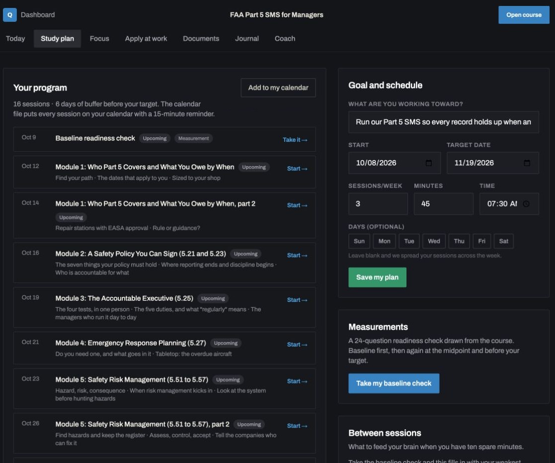Toggle the Sat day chip
The height and width of the screenshot is (463, 555).
click(504, 241)
